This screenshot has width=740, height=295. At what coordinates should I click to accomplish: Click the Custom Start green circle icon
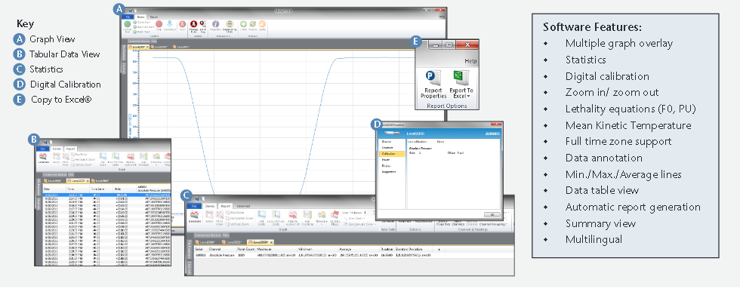pos(128,24)
